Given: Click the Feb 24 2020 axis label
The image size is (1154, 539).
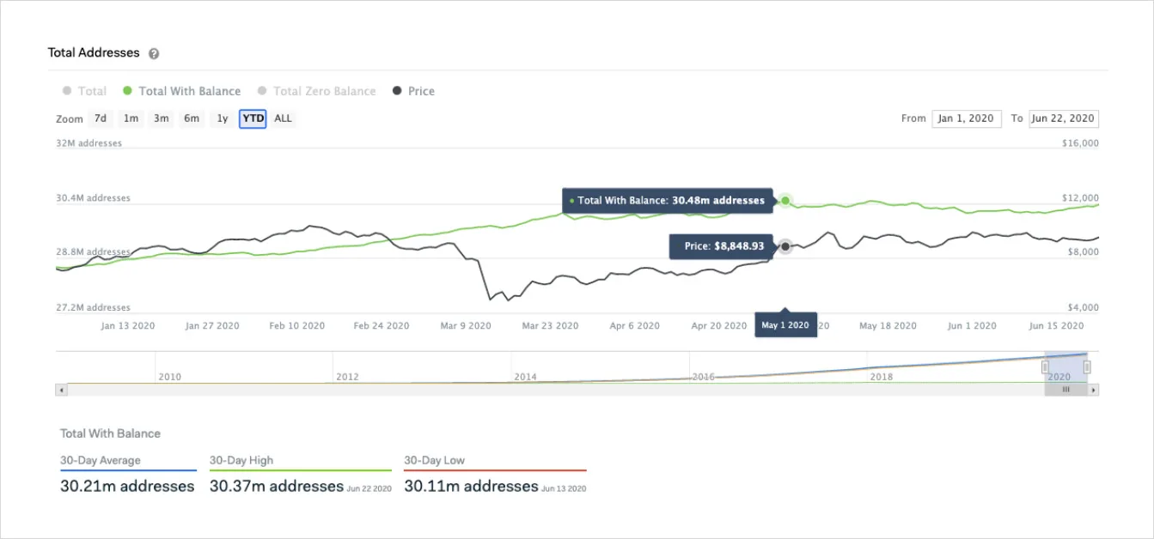Looking at the screenshot, I should (382, 326).
